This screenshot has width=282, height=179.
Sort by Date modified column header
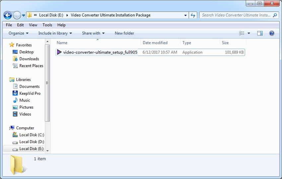pyautogui.click(x=155, y=43)
